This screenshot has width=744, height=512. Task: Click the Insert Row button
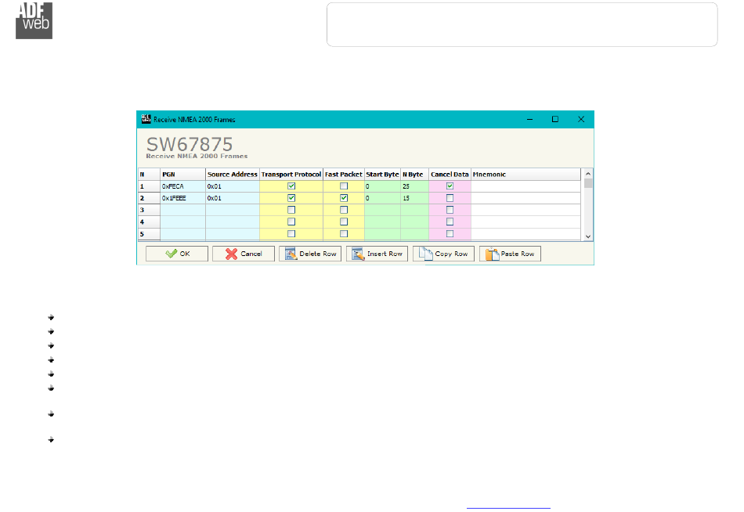point(377,254)
